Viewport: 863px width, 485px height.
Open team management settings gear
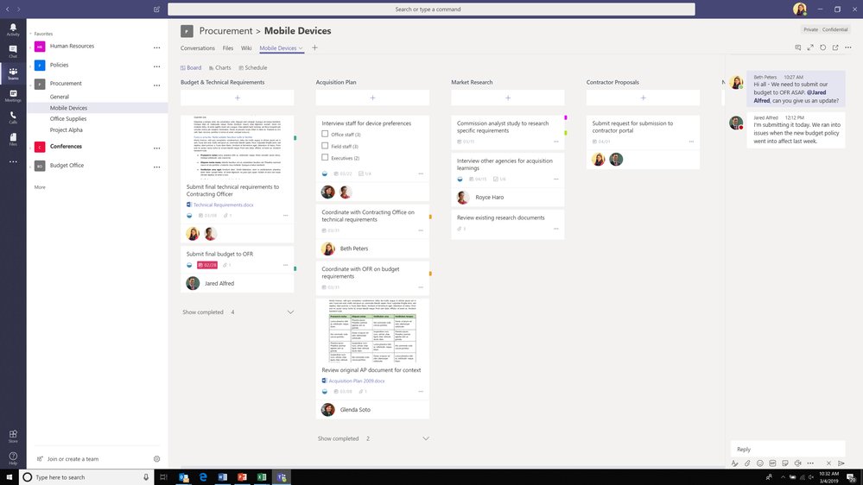157,458
